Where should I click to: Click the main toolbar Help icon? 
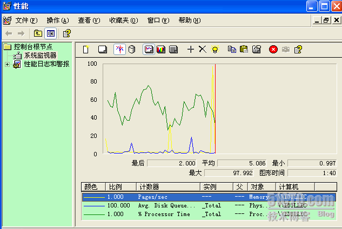click(67, 33)
